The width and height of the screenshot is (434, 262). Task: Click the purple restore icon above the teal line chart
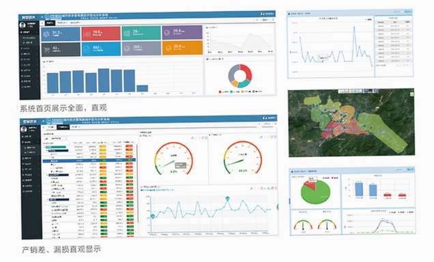272,188
